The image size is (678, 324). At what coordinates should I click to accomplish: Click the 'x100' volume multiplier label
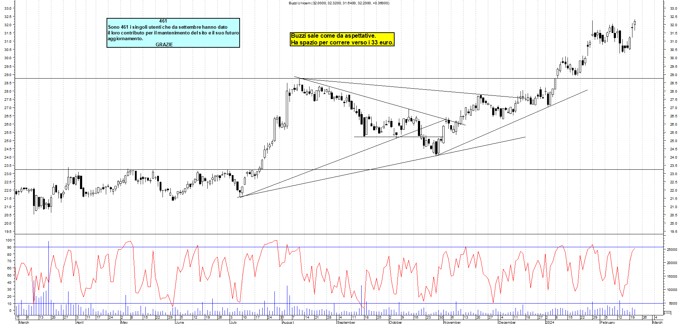click(x=667, y=313)
